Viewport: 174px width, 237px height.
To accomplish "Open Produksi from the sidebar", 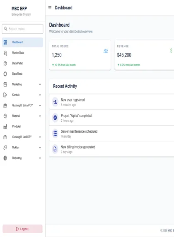I will (x=23, y=126).
